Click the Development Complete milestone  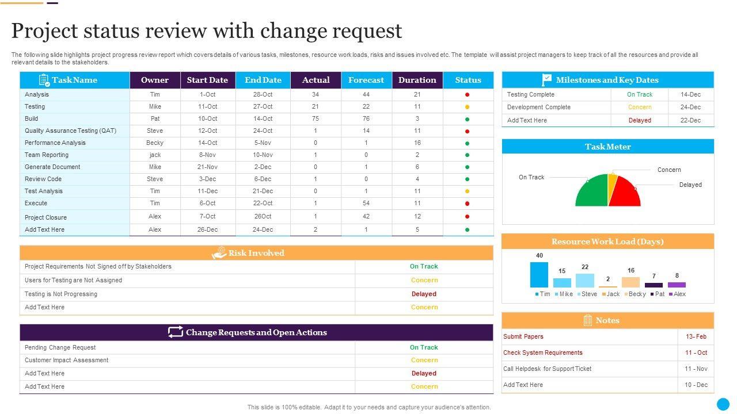pyautogui.click(x=539, y=107)
